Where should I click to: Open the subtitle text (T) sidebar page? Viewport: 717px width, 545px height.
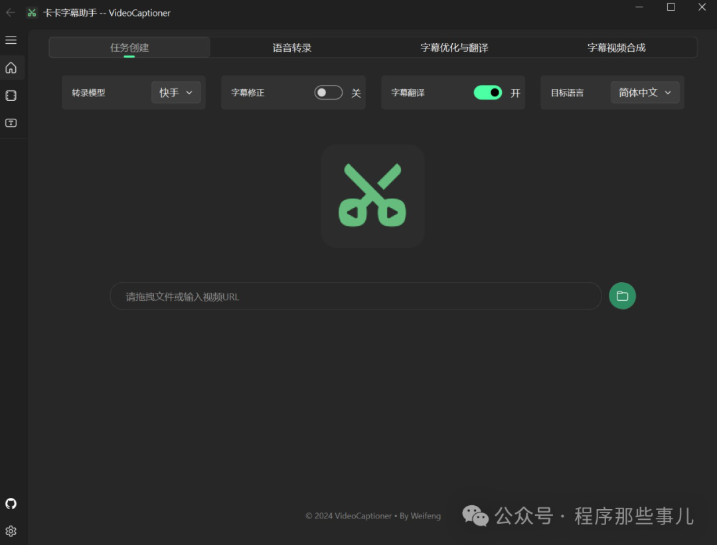[x=11, y=123]
